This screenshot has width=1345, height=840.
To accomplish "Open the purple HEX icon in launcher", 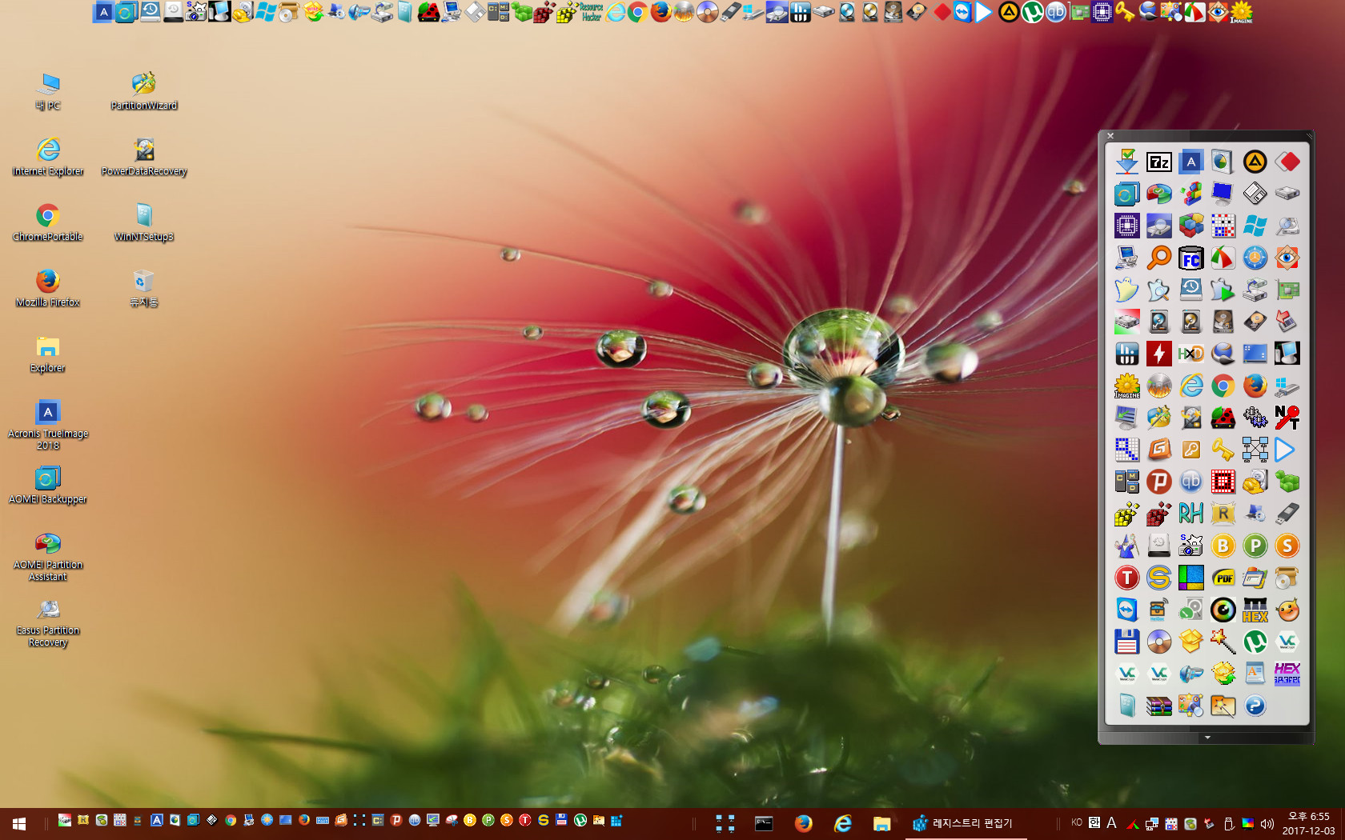I will pyautogui.click(x=1287, y=674).
